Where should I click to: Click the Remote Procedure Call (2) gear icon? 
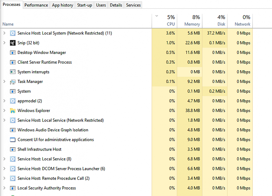tap(13, 179)
